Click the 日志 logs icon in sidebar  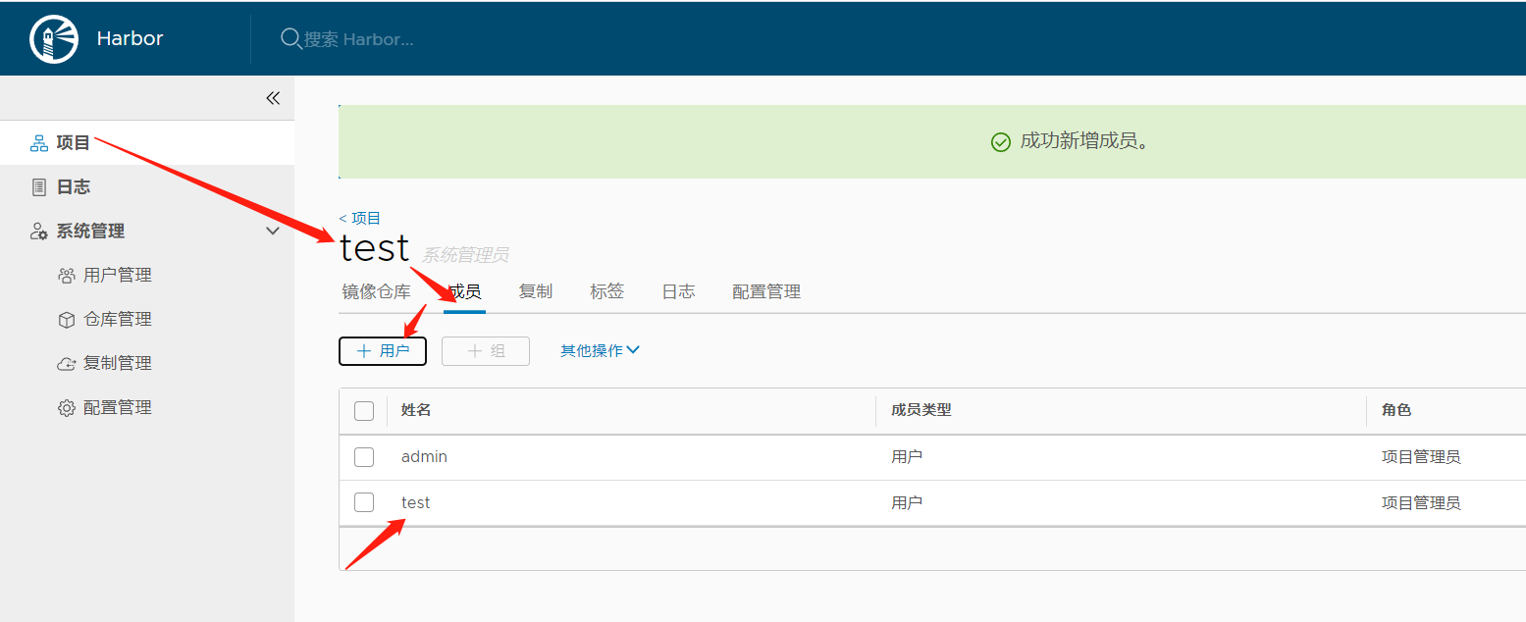(39, 186)
